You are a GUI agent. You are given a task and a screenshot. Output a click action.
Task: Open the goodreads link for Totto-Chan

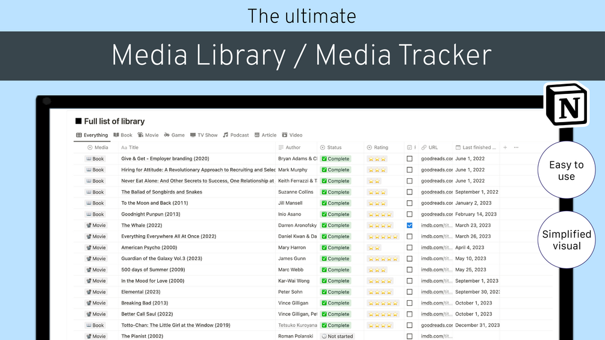coord(437,325)
